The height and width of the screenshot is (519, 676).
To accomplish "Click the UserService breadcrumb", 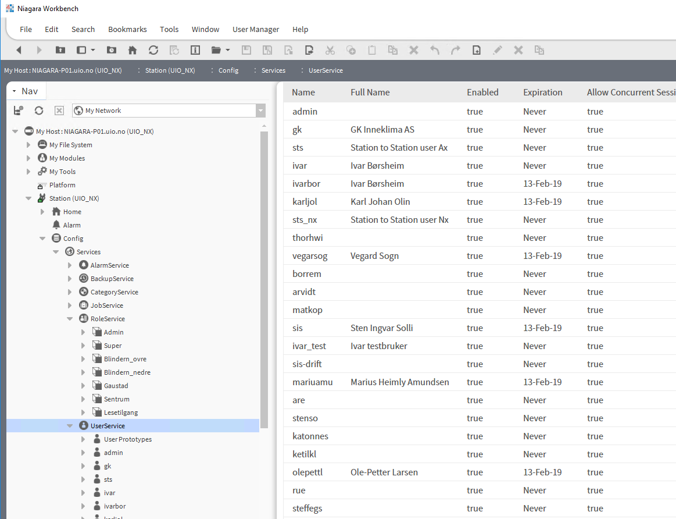I will pos(326,70).
